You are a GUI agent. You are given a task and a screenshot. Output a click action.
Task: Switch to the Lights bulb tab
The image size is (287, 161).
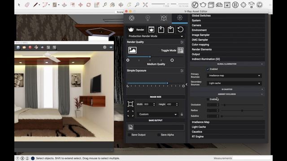[x=148, y=18]
